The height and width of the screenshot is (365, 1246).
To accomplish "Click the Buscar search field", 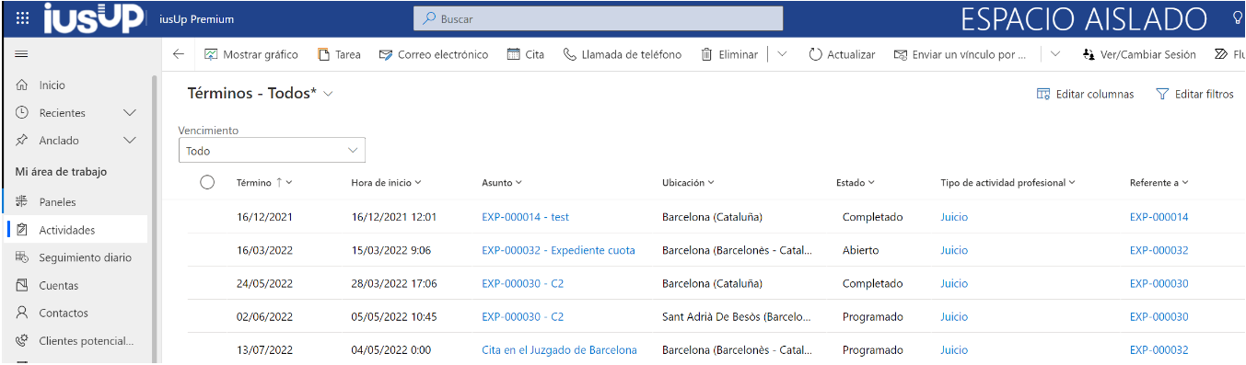I will (x=599, y=18).
